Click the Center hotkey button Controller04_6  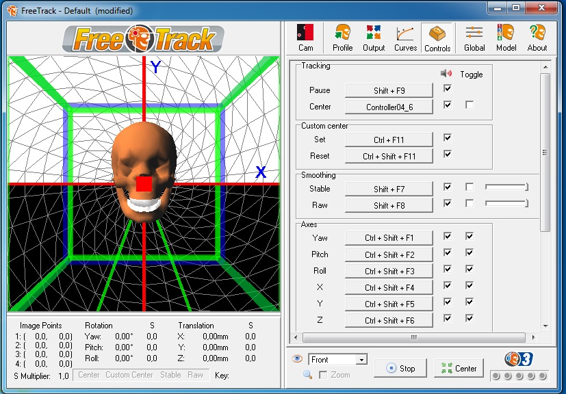[x=389, y=107]
